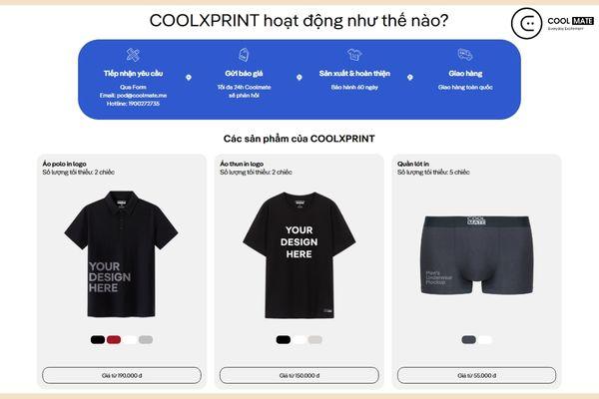
Task: Select the black color swatch for the t-shirt
Action: (x=284, y=339)
